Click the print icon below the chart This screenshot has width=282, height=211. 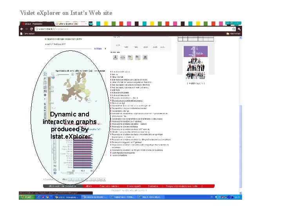145,57
